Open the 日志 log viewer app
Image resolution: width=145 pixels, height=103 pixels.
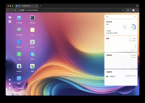(x=32, y=30)
